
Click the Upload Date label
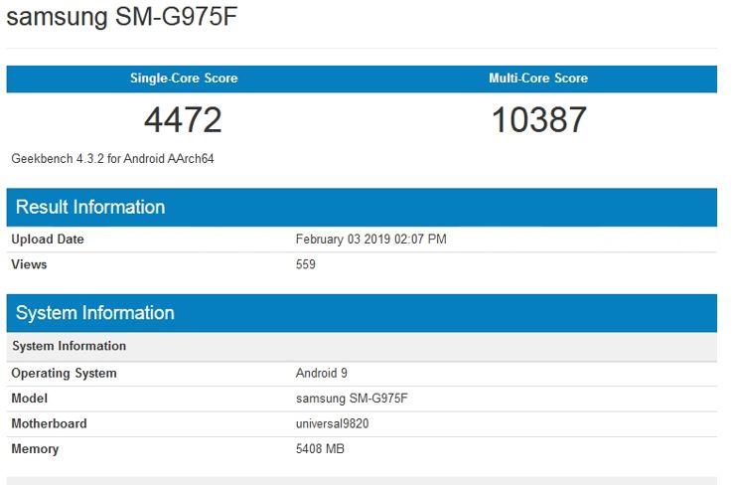48,240
